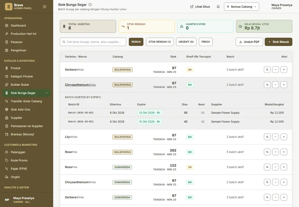This screenshot has width=299, height=207.
Task: Open Kode Promo in sidebar
Action: pos(26,160)
